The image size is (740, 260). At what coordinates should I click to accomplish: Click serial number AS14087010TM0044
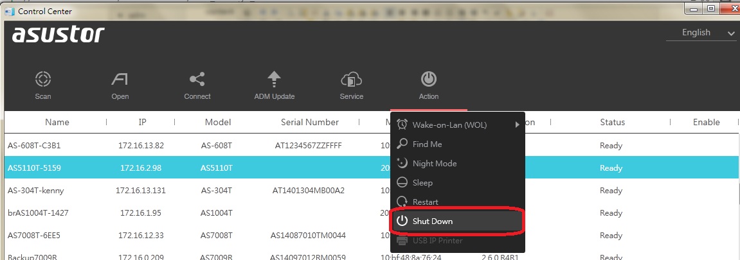(308, 235)
